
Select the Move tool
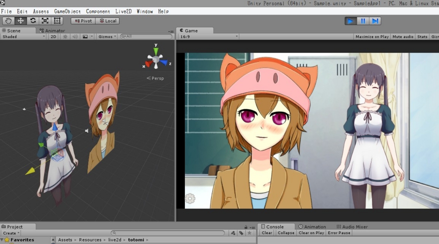(21, 21)
